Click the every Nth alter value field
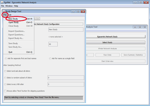The width and height of the screenshot is (150, 106). (x=66, y=84)
